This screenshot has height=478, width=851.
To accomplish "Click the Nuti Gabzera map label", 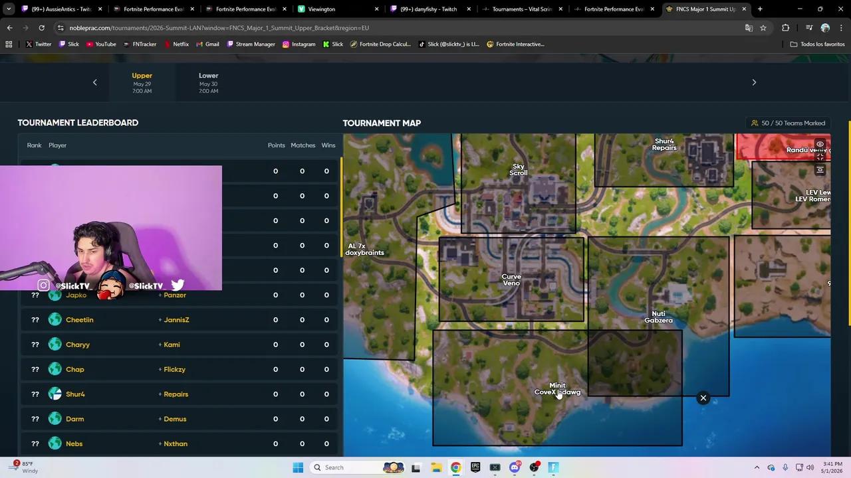I will pyautogui.click(x=658, y=317).
